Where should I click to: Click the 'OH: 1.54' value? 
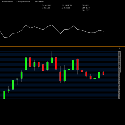click(x=85, y=8)
